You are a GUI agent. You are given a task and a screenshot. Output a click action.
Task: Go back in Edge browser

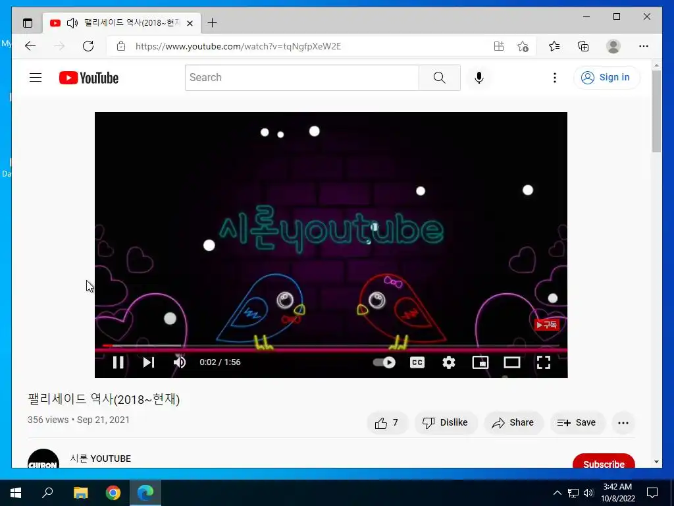[x=30, y=46]
